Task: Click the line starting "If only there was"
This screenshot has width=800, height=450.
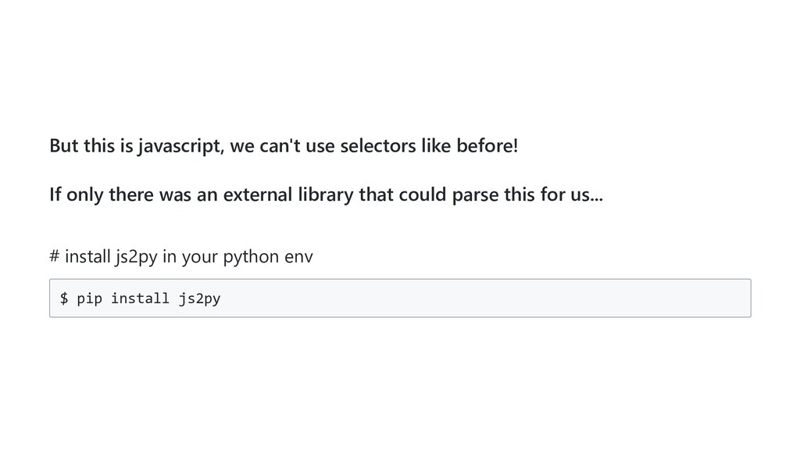Action: [325, 195]
